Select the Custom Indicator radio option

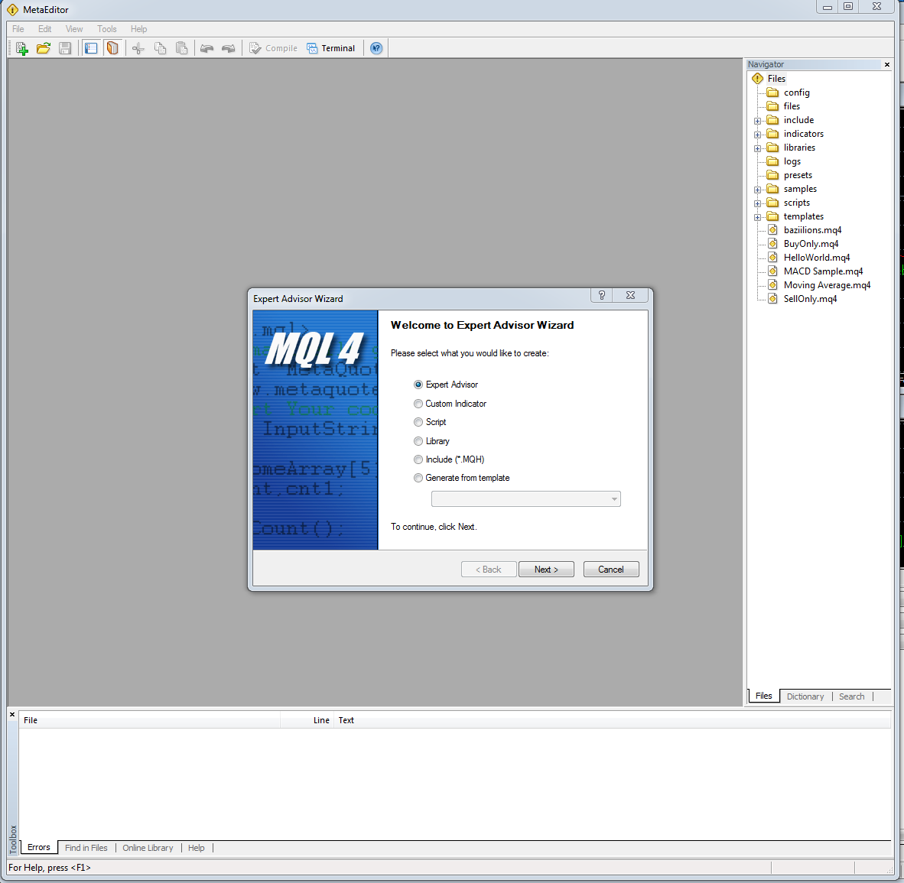tap(418, 404)
